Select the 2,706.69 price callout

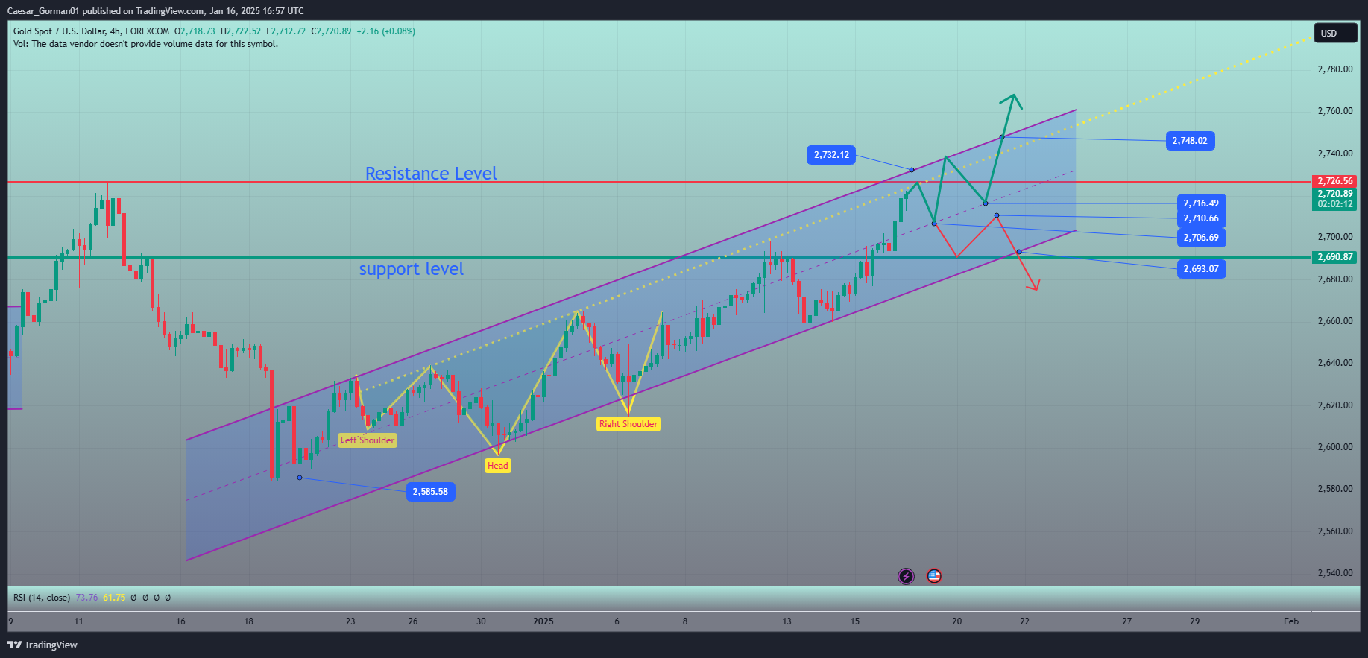[x=1201, y=238]
